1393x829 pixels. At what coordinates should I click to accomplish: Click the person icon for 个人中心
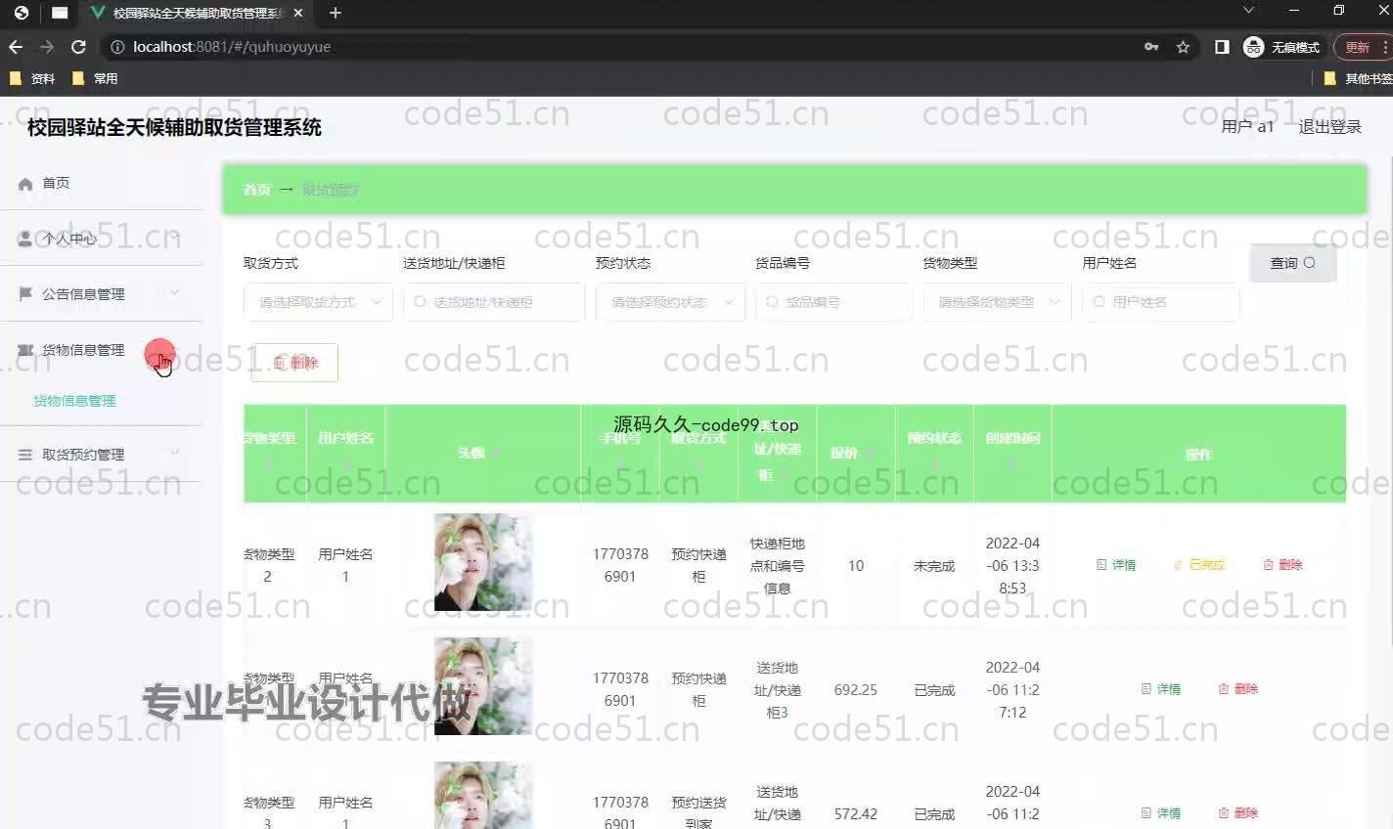coord(25,239)
